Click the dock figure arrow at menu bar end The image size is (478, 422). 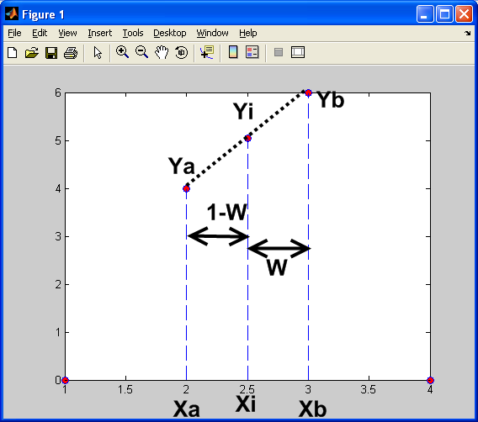(468, 33)
